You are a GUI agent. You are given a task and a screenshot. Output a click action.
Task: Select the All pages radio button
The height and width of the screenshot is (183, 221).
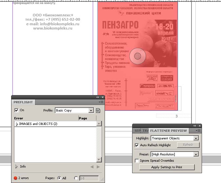(x=59, y=178)
